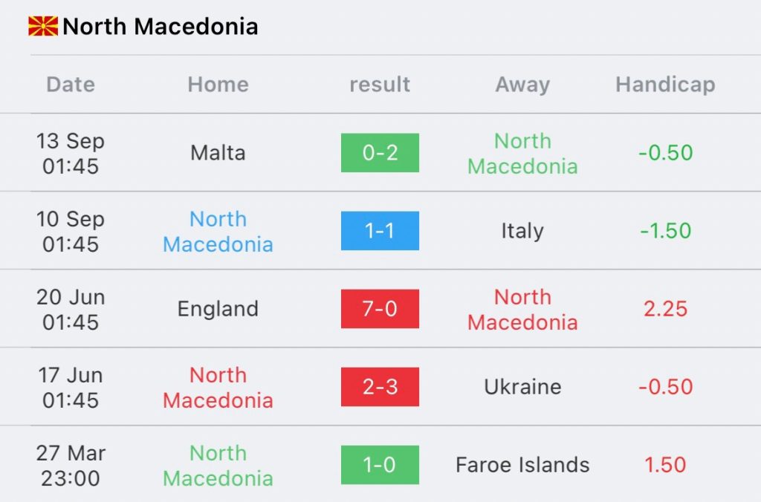Click the result column header

click(380, 85)
